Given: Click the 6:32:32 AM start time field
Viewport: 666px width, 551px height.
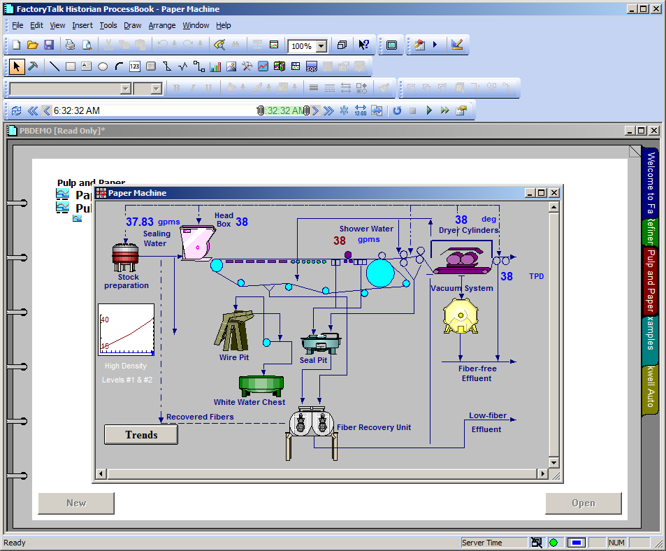Looking at the screenshot, I should [x=76, y=110].
